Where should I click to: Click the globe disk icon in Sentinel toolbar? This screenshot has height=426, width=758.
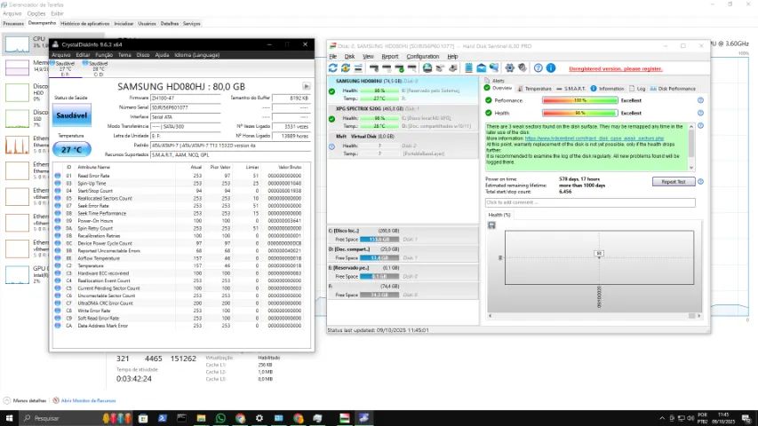427,68
